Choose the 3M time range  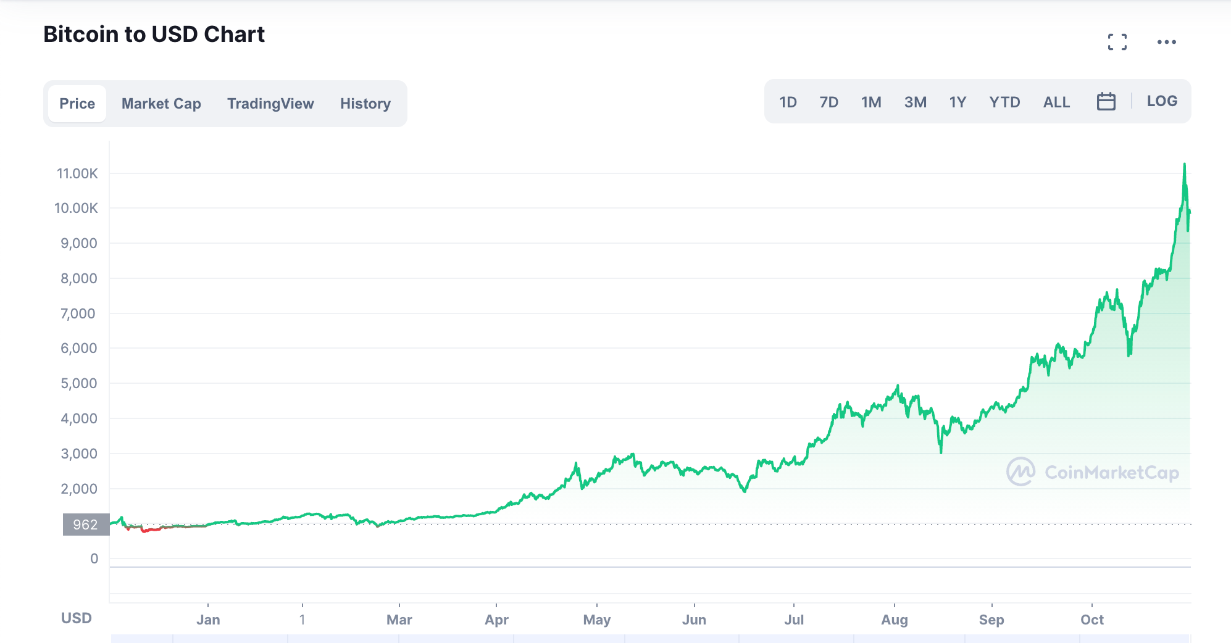[x=915, y=102]
